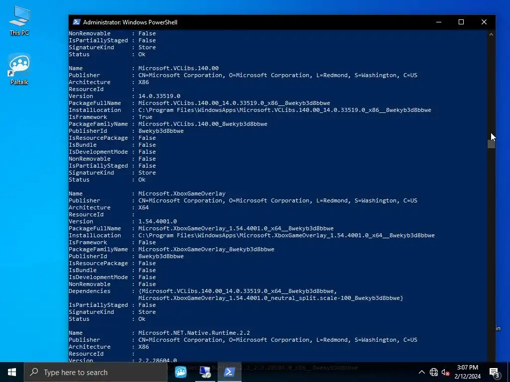Open Paltalk from the taskbar
Viewport: 510px width, 382px height.
pos(180,372)
